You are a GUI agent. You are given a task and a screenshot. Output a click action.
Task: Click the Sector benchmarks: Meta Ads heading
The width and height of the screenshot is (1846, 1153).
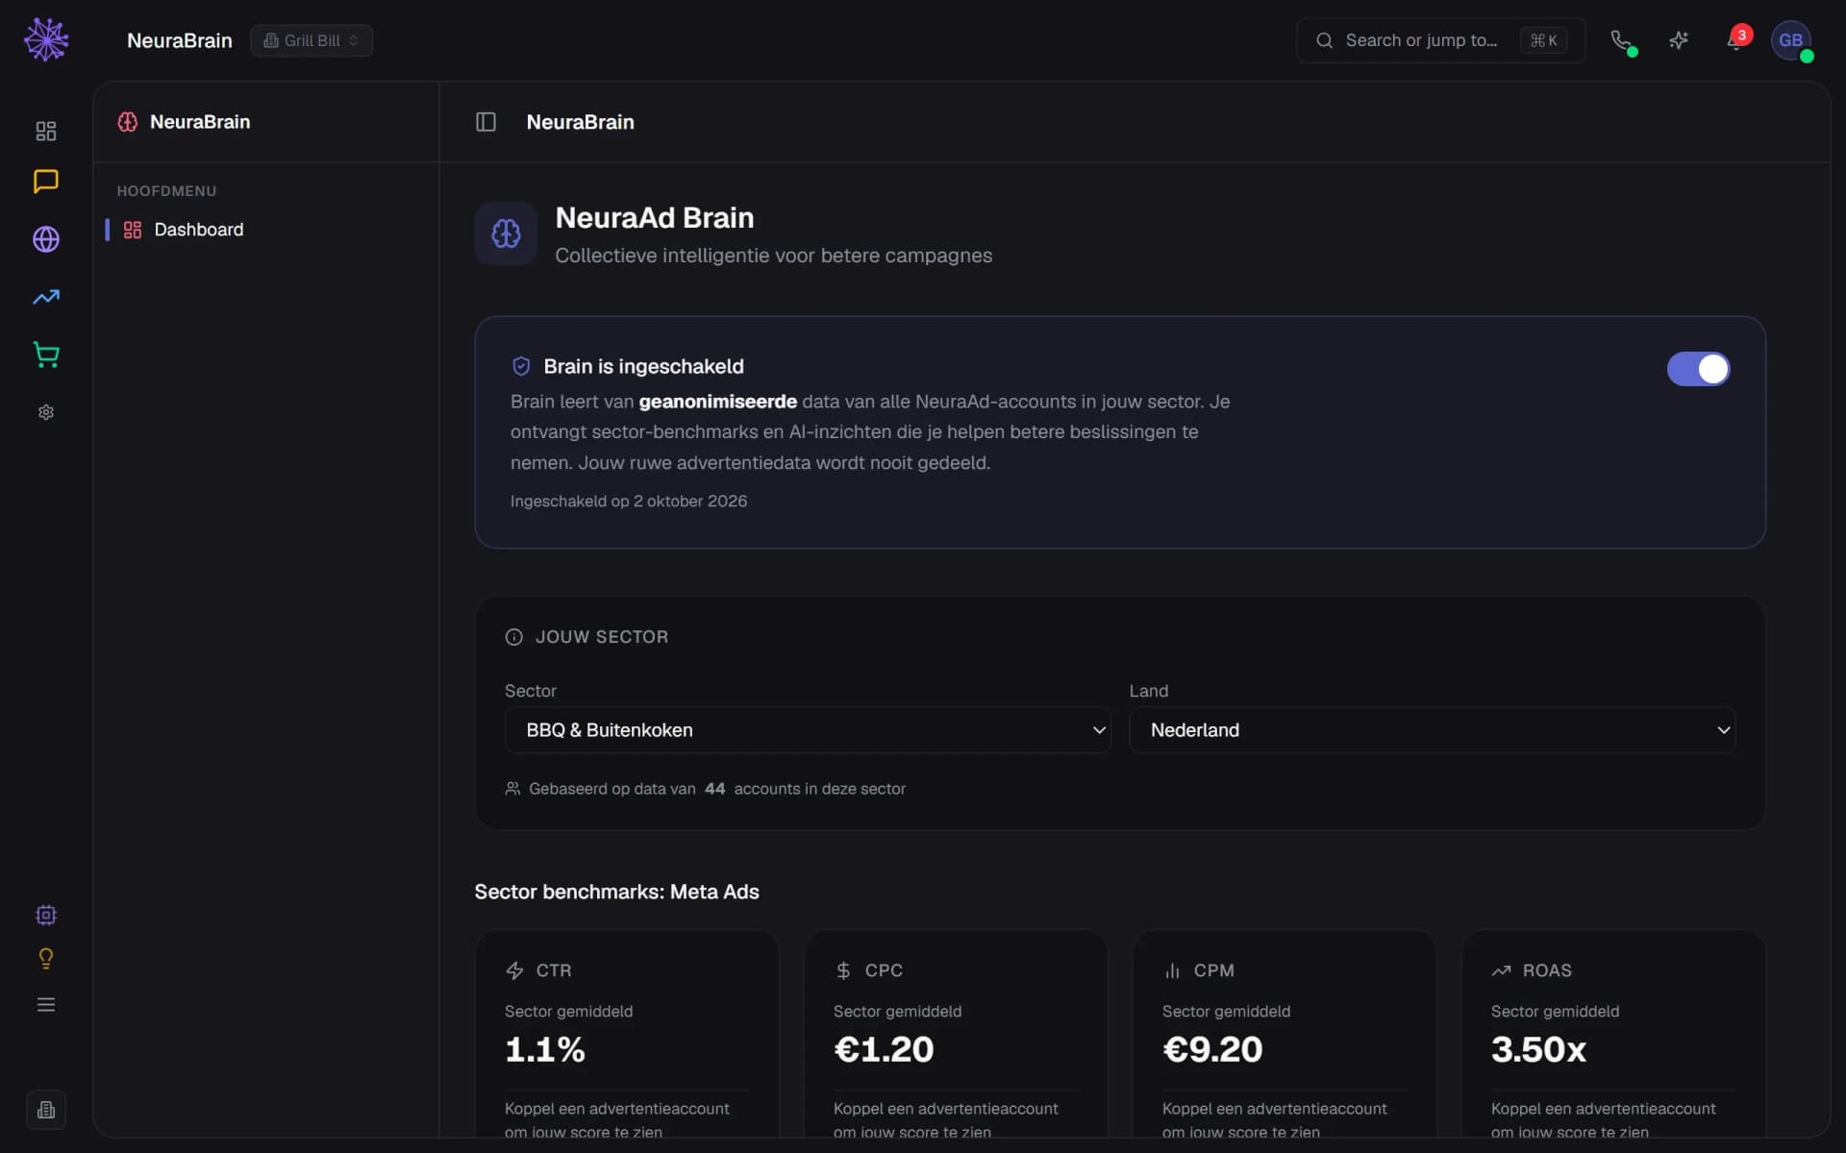pos(616,892)
